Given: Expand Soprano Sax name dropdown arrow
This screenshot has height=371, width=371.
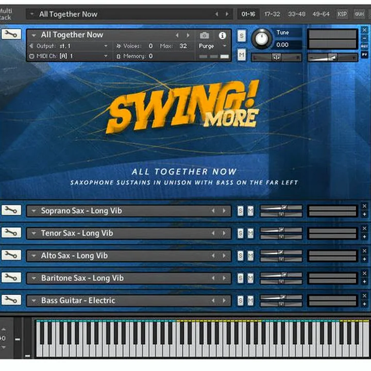Looking at the screenshot, I should (34, 211).
